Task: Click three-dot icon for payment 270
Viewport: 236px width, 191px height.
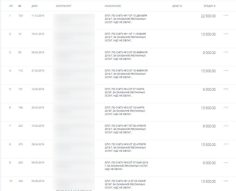Action: 226,144
